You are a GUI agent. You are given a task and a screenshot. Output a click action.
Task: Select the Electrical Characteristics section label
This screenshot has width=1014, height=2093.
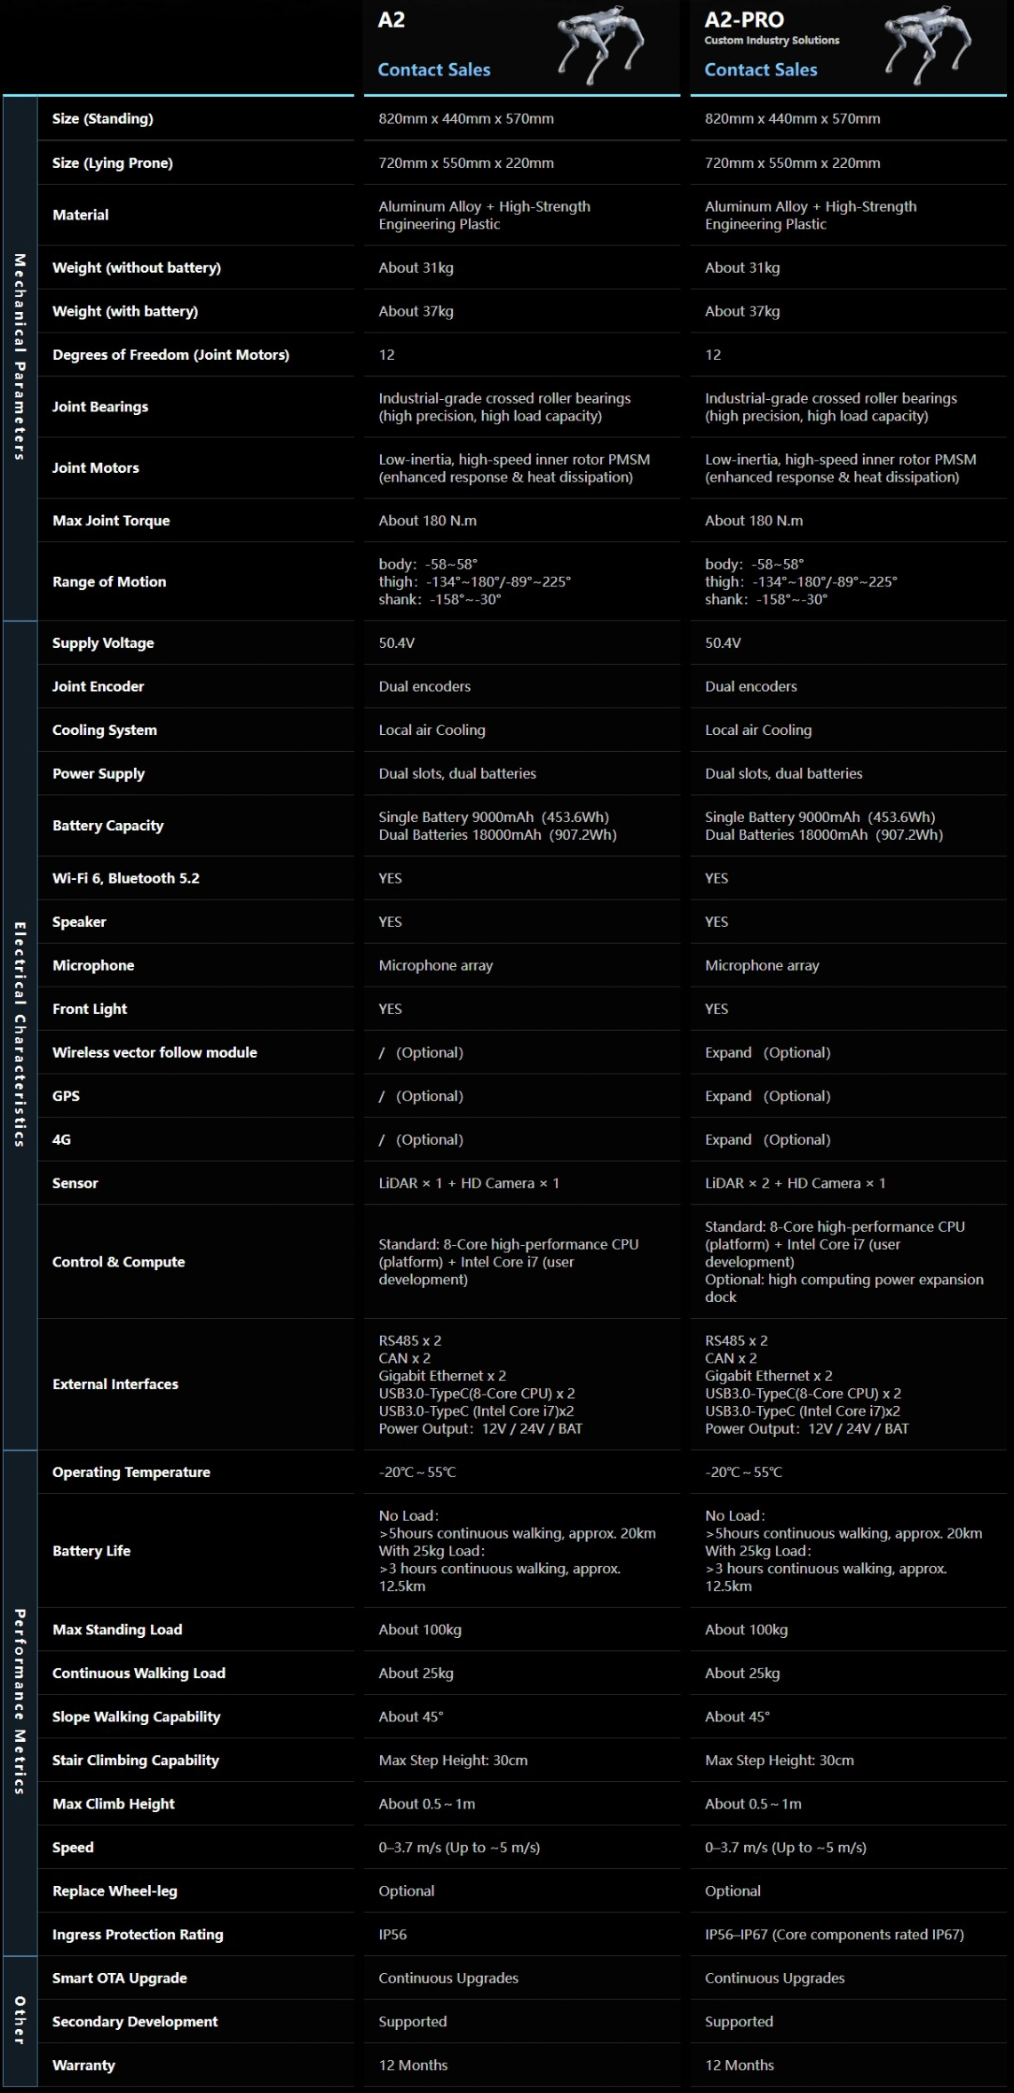(x=20, y=1035)
